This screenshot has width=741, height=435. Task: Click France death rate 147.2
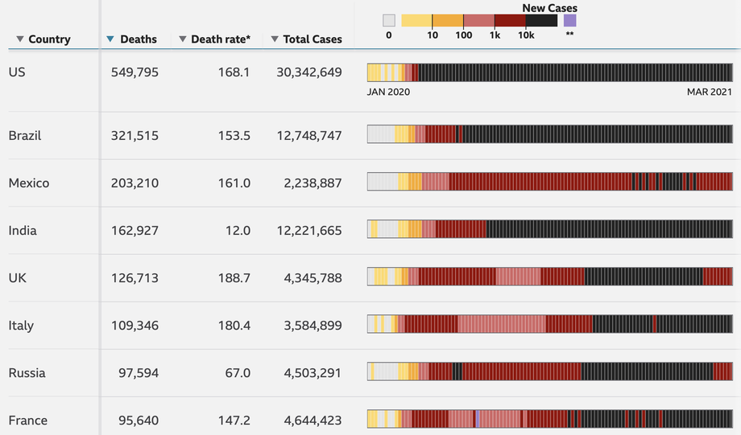pyautogui.click(x=234, y=421)
